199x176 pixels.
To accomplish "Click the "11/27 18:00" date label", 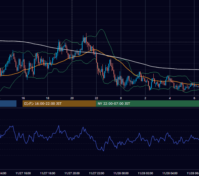I will coord(47,173).
